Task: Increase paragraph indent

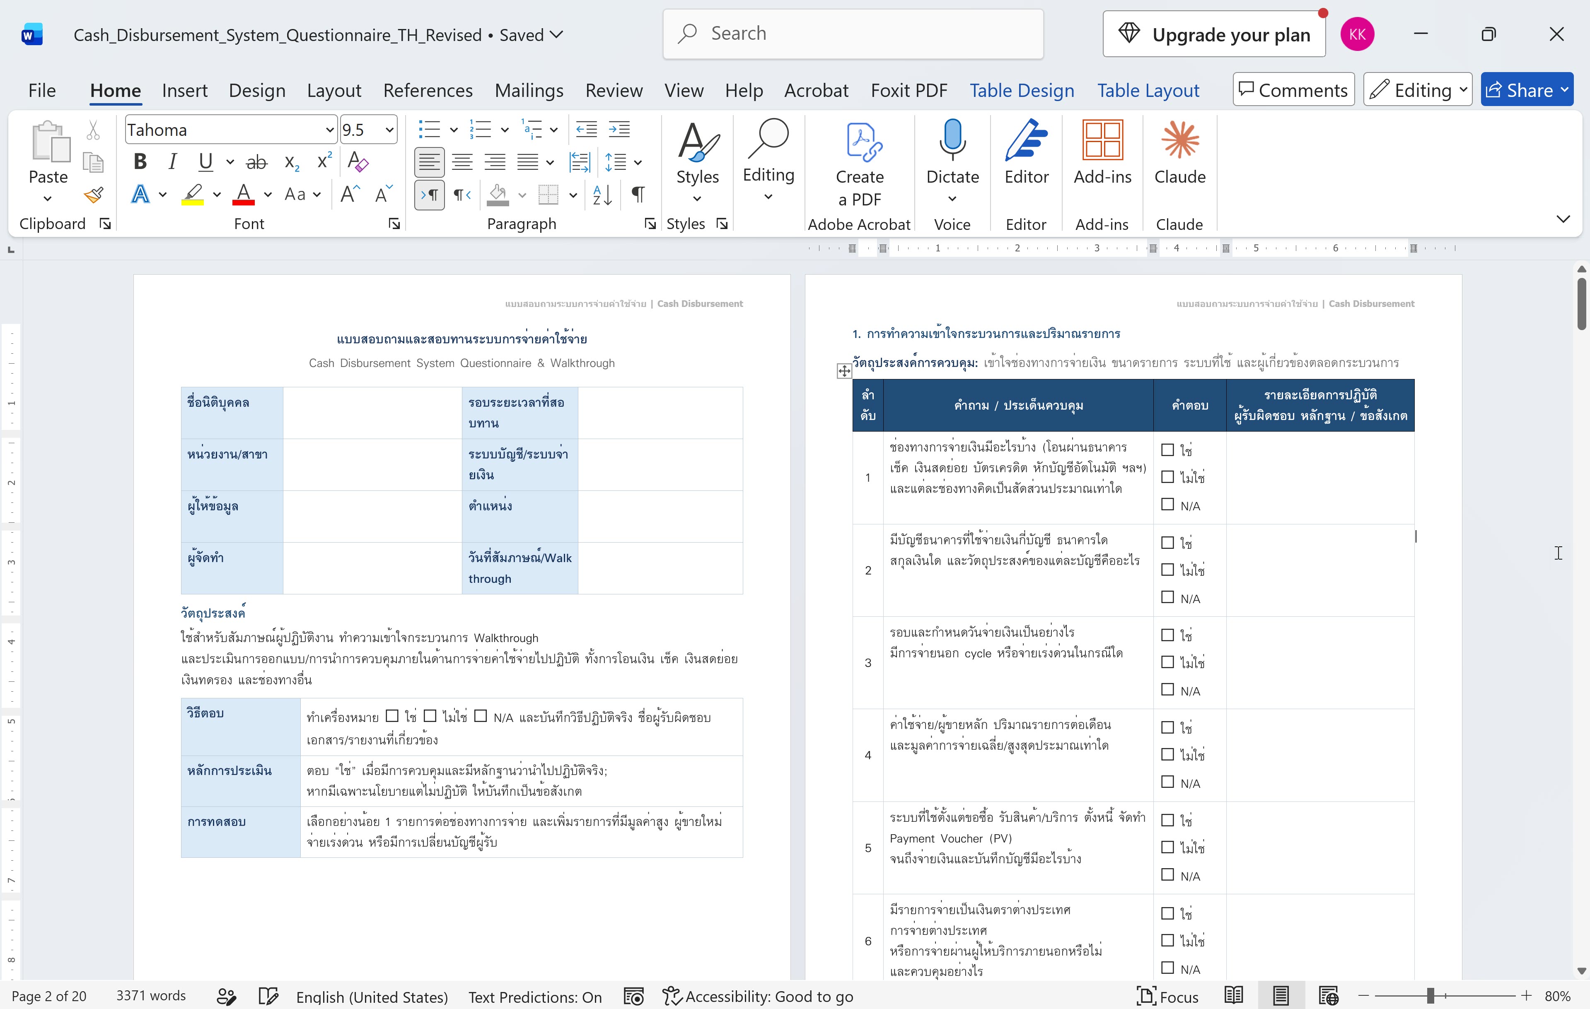Action: click(619, 129)
